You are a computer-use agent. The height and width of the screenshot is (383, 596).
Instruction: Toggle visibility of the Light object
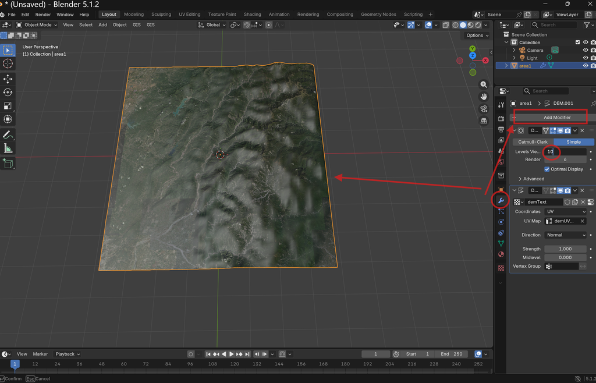coord(586,58)
